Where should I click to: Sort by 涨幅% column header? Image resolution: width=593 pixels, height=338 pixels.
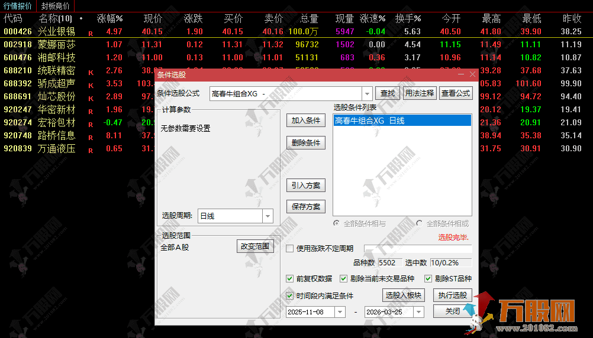(x=109, y=18)
